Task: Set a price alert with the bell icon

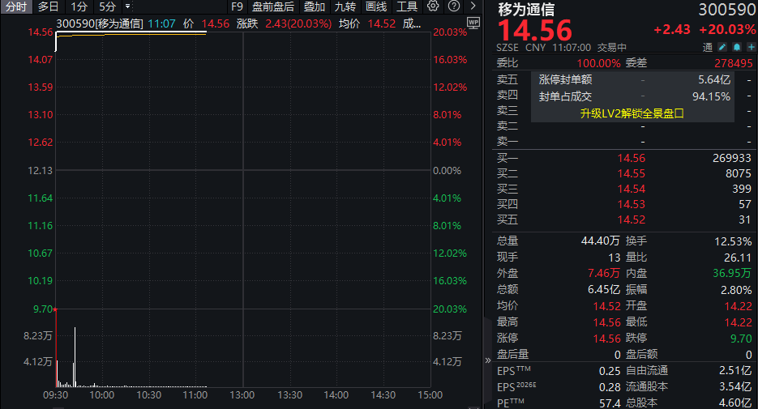Action: point(737,47)
